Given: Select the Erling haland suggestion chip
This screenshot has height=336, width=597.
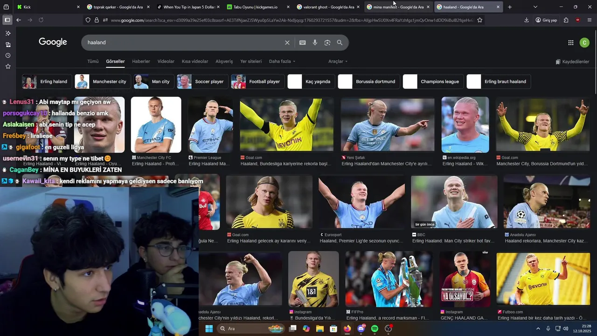Looking at the screenshot, I should 47,82.
